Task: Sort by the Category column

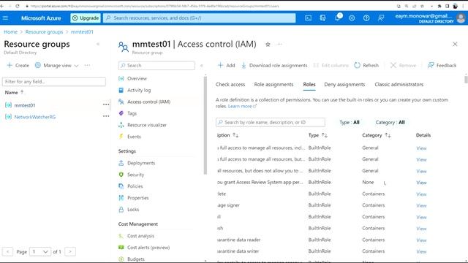Action: coord(377,135)
